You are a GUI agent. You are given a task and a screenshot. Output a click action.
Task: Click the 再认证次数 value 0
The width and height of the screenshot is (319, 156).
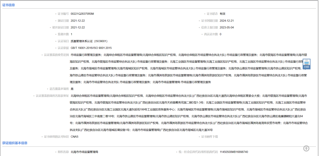click(221, 34)
